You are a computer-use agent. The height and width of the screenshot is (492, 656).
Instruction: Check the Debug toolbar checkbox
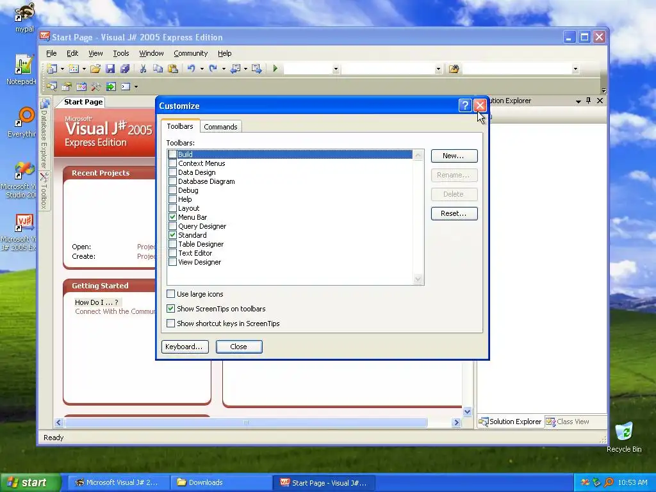(172, 190)
